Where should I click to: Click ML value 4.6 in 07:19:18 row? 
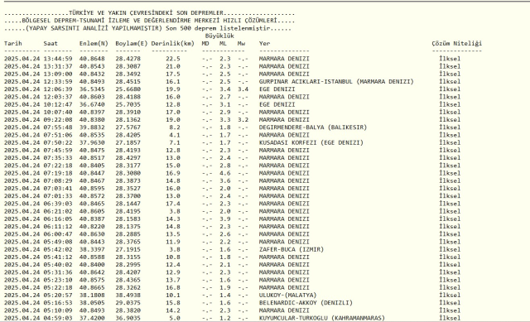[224, 173]
